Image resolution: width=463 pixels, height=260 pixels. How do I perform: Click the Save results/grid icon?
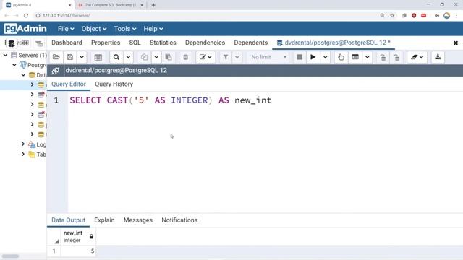coord(98,57)
